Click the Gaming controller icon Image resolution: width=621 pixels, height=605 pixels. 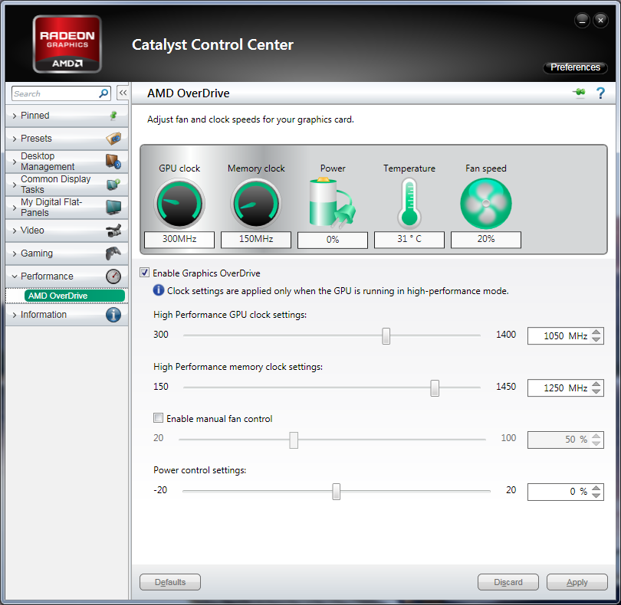coord(113,253)
